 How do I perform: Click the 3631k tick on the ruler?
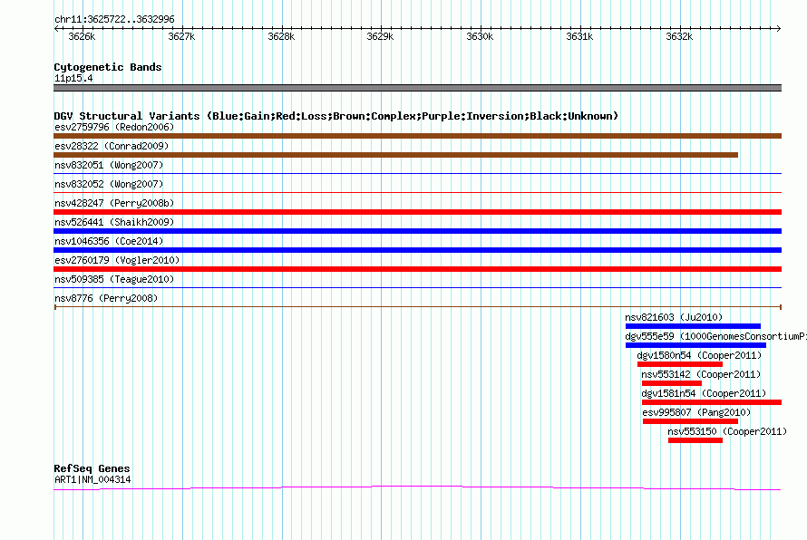(x=579, y=35)
